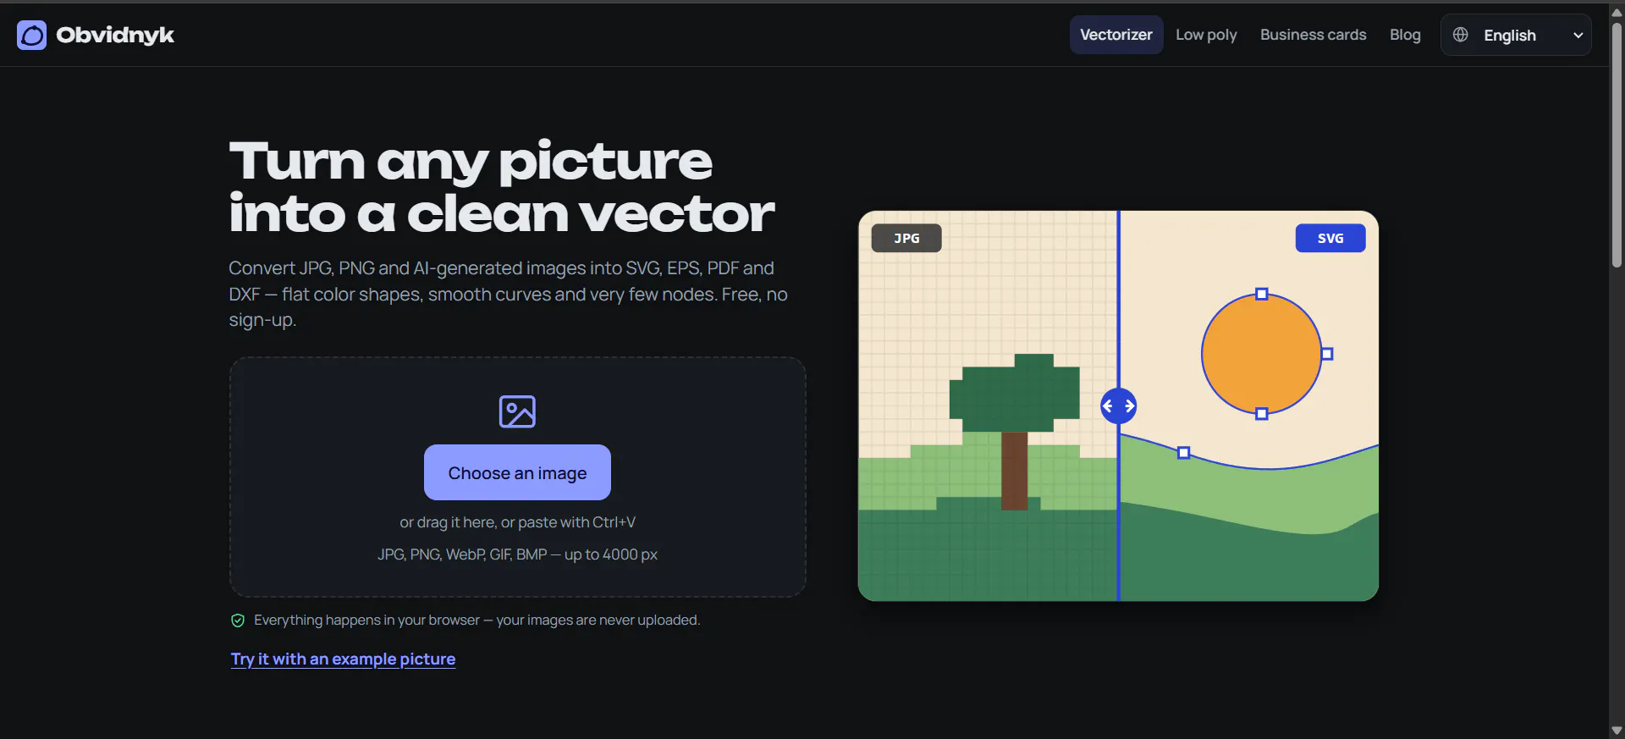Open the Blog page

1405,35
